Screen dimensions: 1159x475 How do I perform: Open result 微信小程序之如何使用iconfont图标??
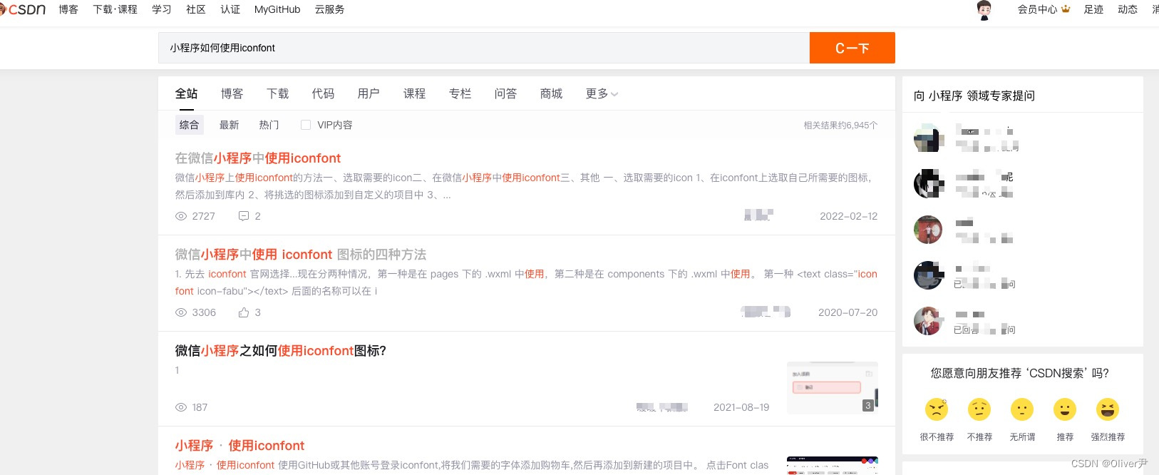pos(281,351)
